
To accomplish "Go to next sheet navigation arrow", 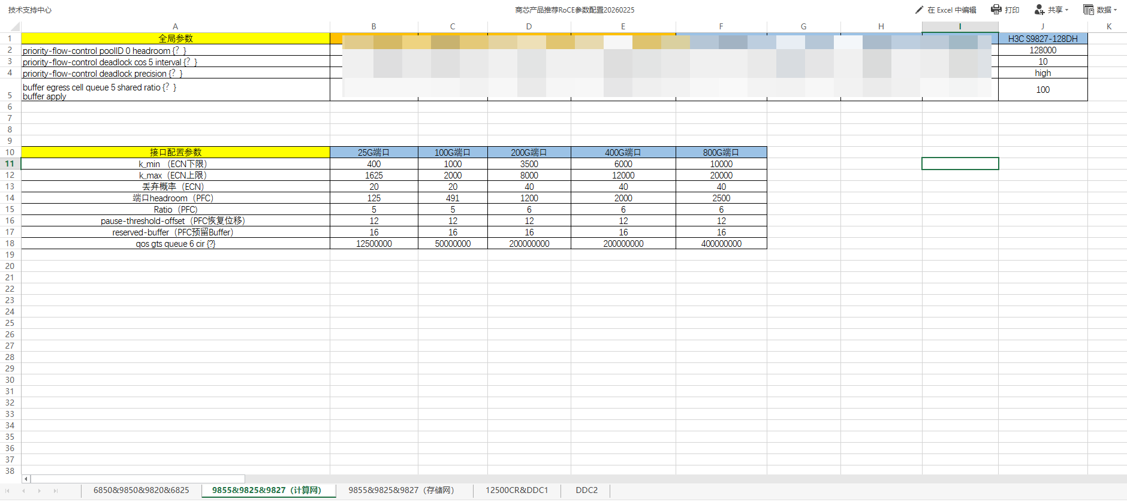I will pos(40,491).
